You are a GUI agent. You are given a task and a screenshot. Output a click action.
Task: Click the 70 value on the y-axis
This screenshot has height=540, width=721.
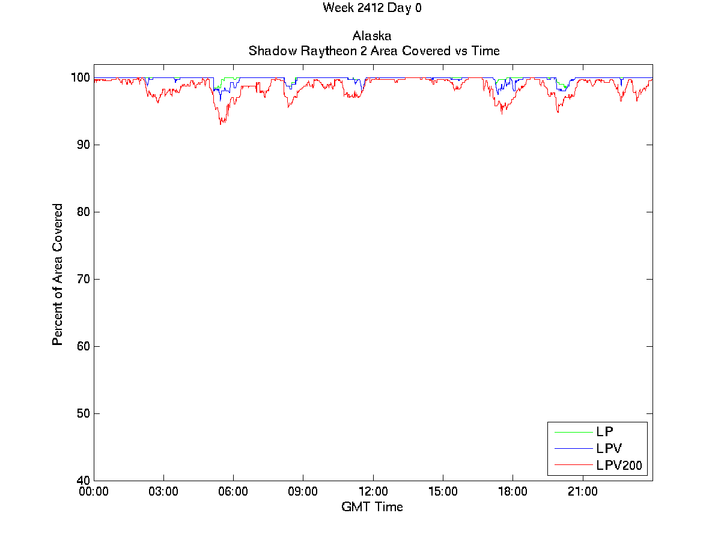pyautogui.click(x=83, y=279)
